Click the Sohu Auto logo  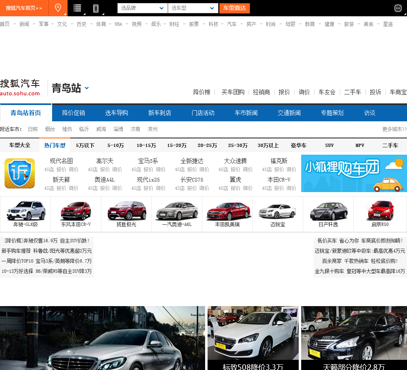[x=20, y=88]
